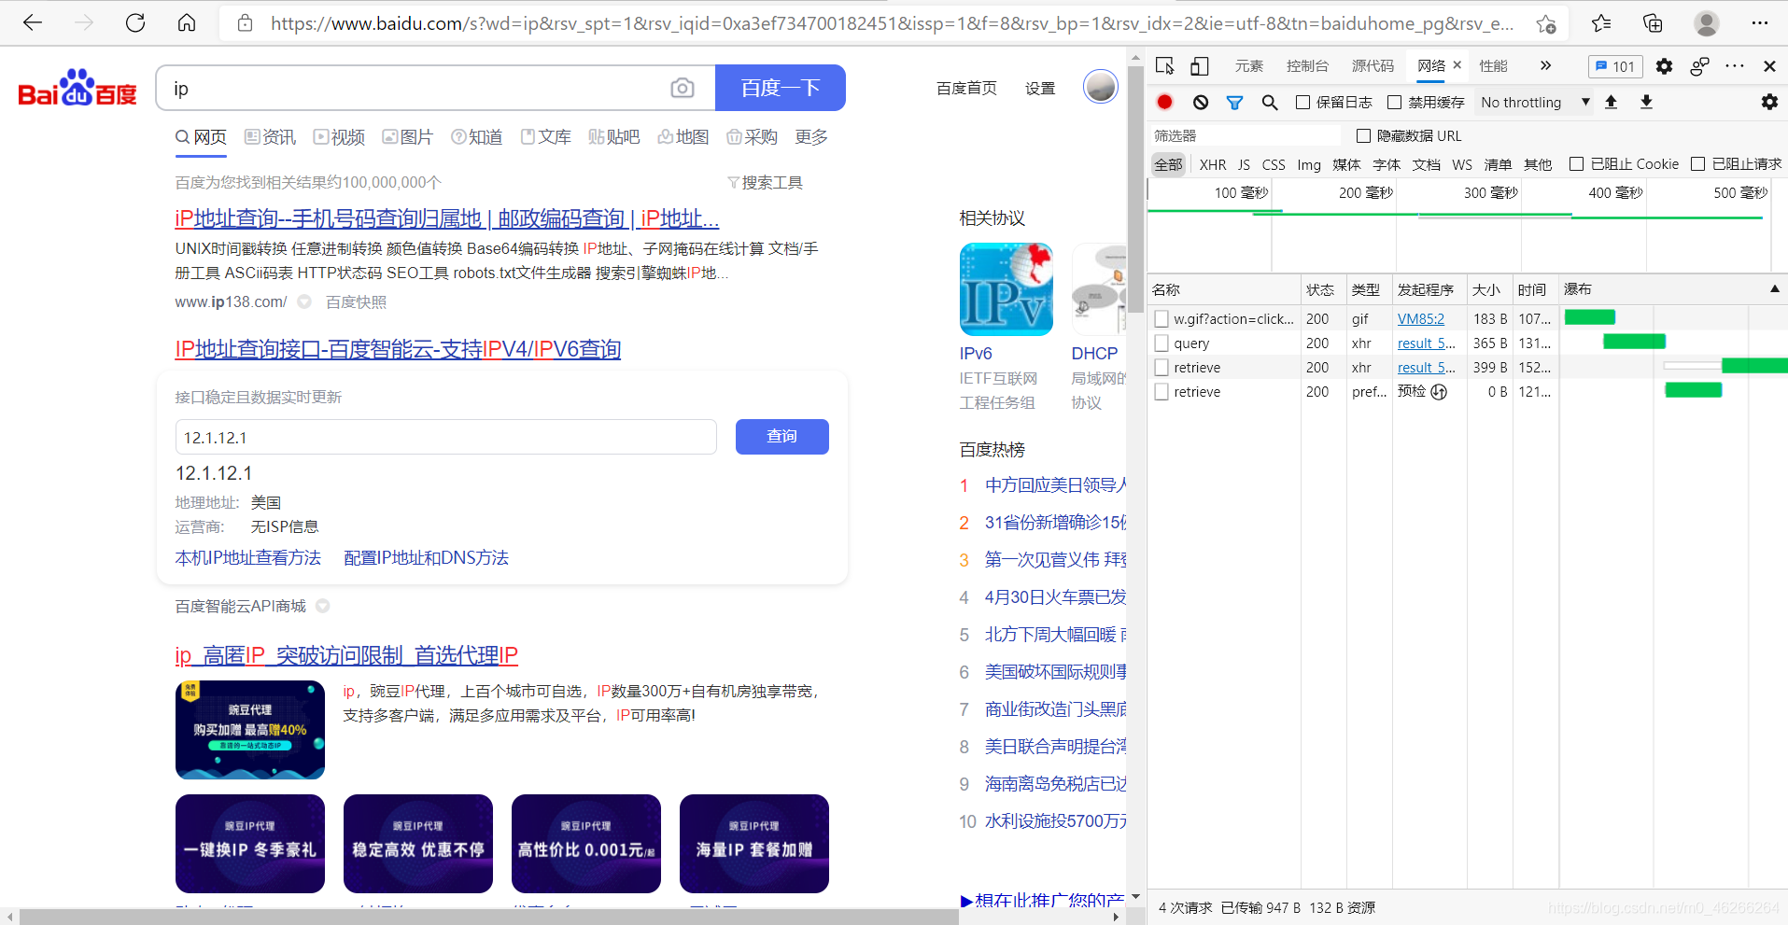
Task: Open browser collections icon
Action: (1653, 23)
